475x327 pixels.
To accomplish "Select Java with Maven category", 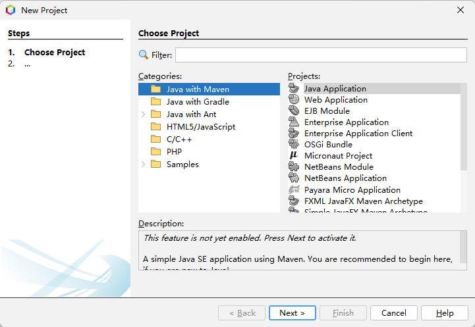I will point(209,89).
